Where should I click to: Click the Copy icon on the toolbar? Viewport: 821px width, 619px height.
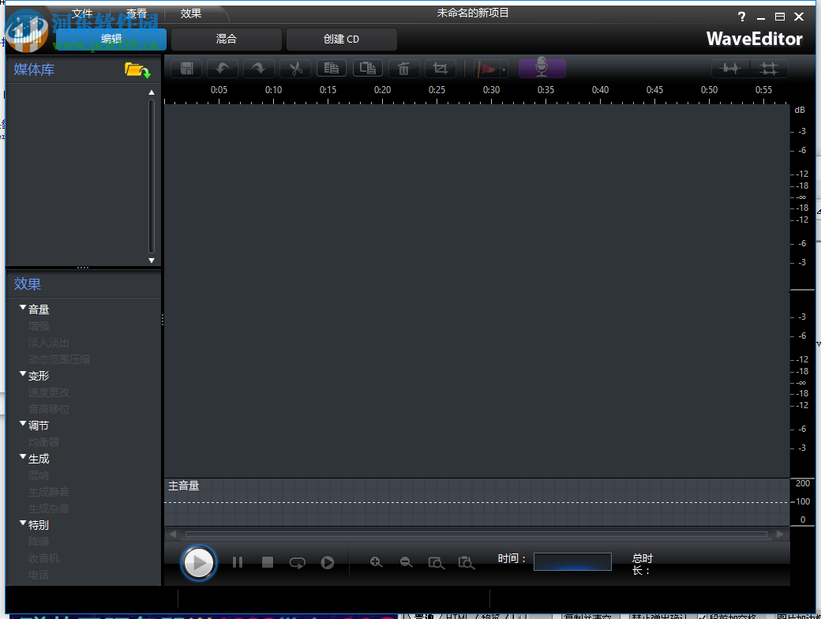(331, 68)
